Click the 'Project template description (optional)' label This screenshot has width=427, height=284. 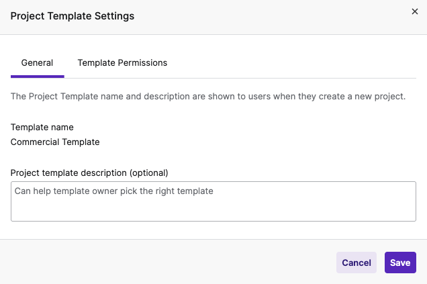(x=89, y=173)
